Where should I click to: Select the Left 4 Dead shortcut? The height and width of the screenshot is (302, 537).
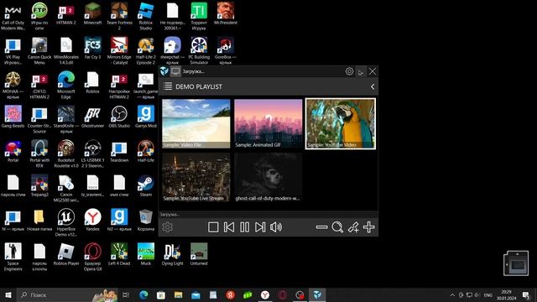[x=119, y=254]
